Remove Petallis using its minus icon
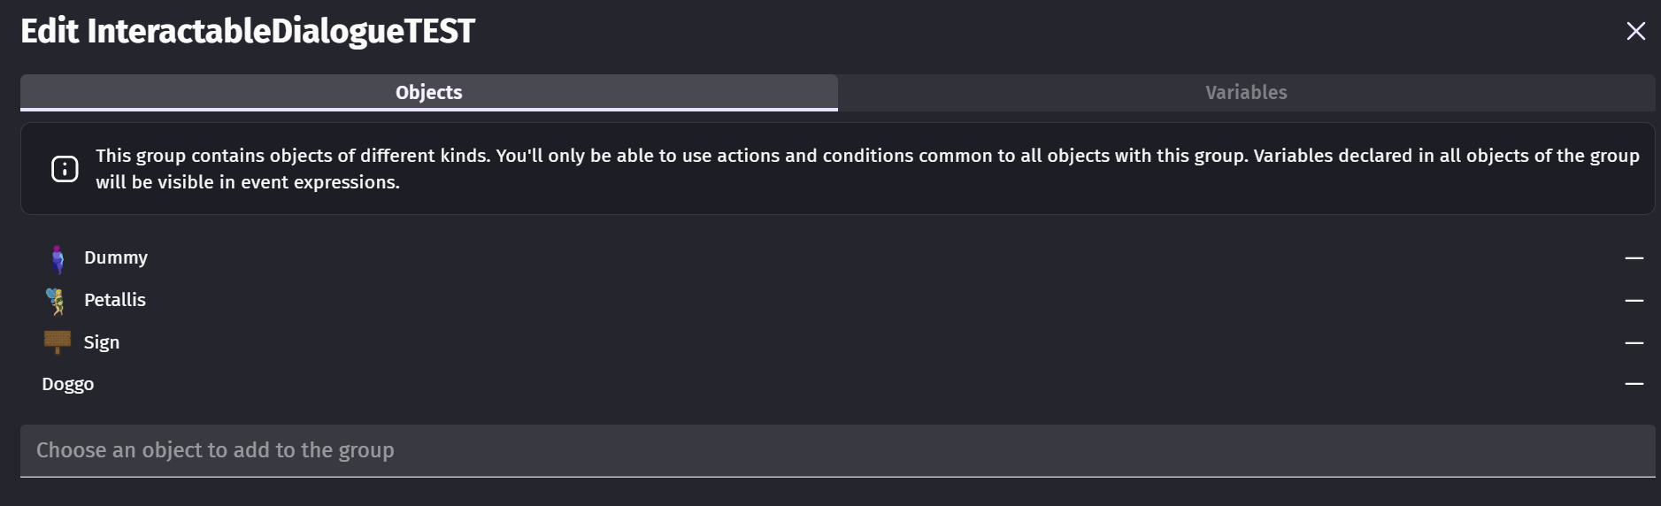 [1634, 301]
